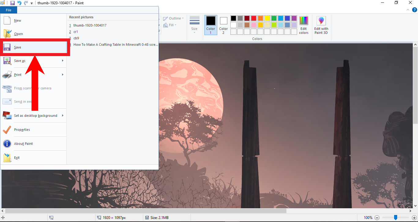The height and width of the screenshot is (222, 418).
Task: Open recent picture thumb-1920-1004017
Action: point(113,25)
